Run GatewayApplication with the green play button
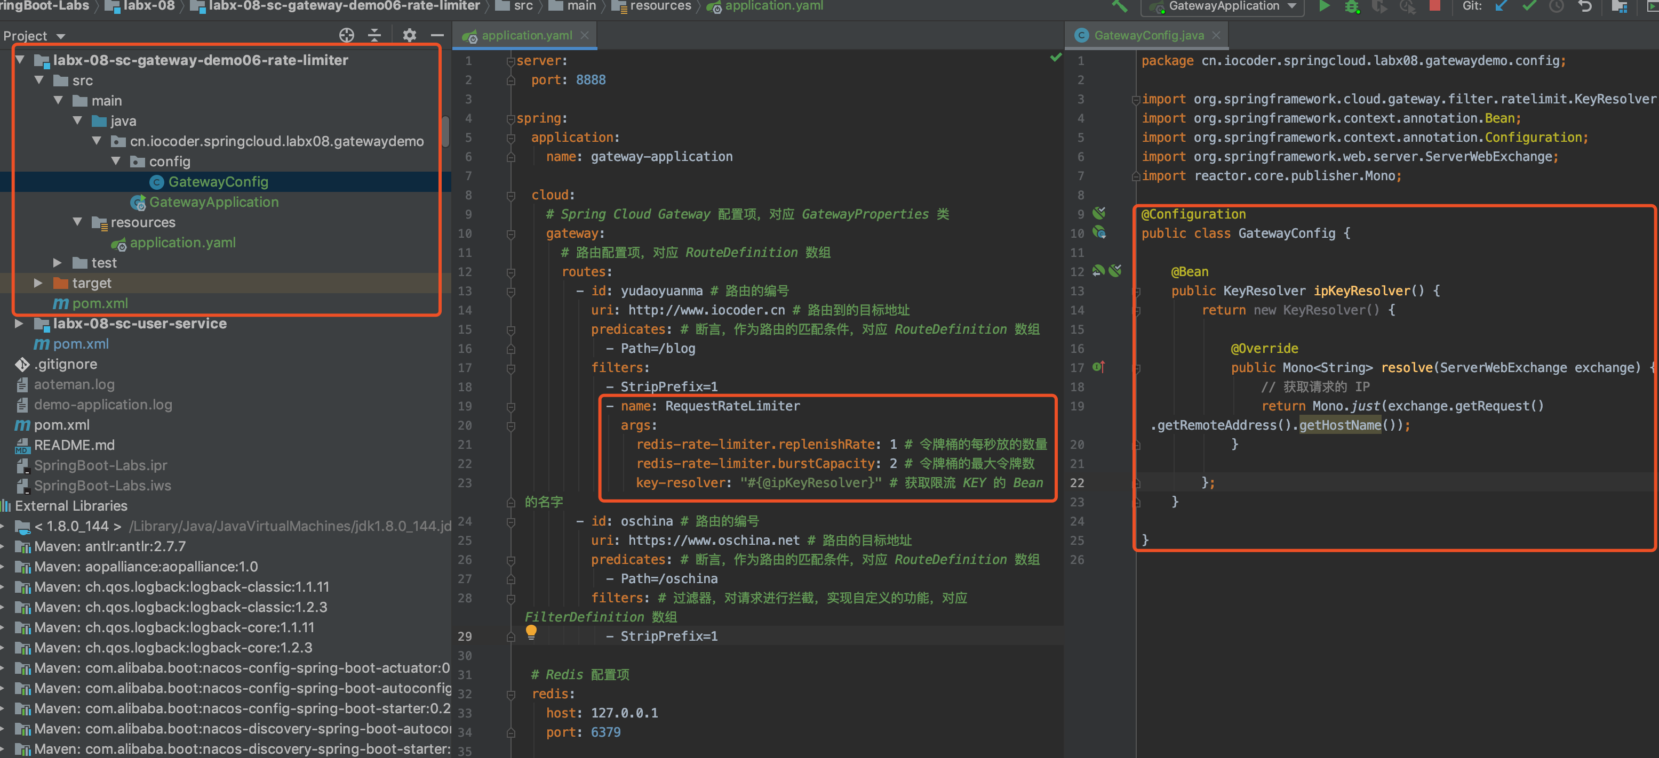Viewport: 1659px width, 758px height. [x=1323, y=6]
